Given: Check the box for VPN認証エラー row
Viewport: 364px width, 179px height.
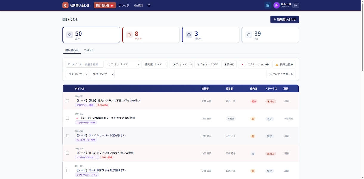Looking at the screenshot, I should [67, 118].
